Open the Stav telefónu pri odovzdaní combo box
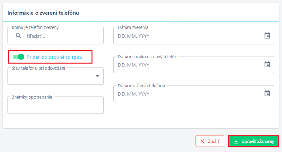Screen dimensions: 282x152 [x=56, y=76]
